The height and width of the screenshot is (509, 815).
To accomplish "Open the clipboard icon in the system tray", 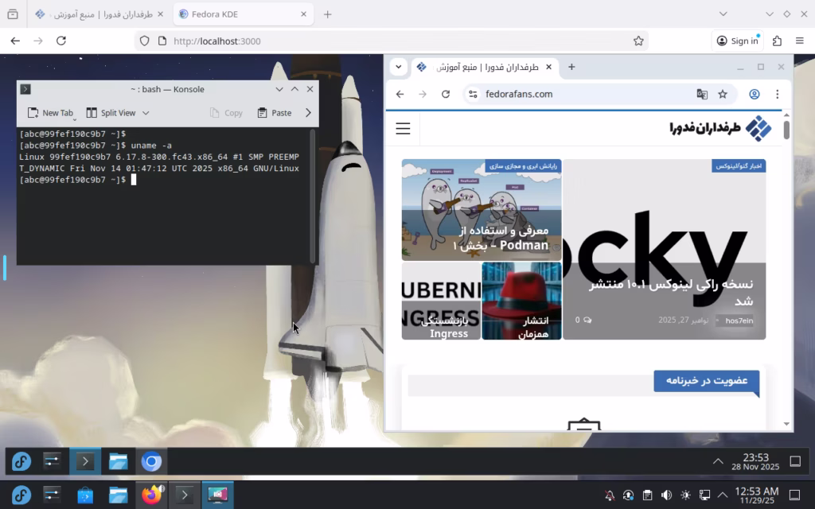I will [x=647, y=495].
